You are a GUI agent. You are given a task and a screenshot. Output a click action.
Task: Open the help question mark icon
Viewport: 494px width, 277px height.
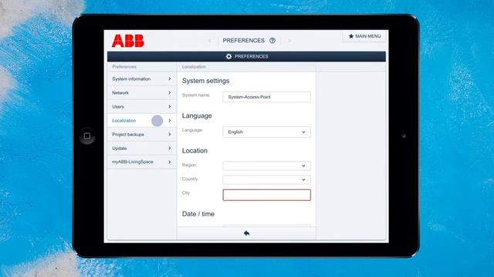272,41
